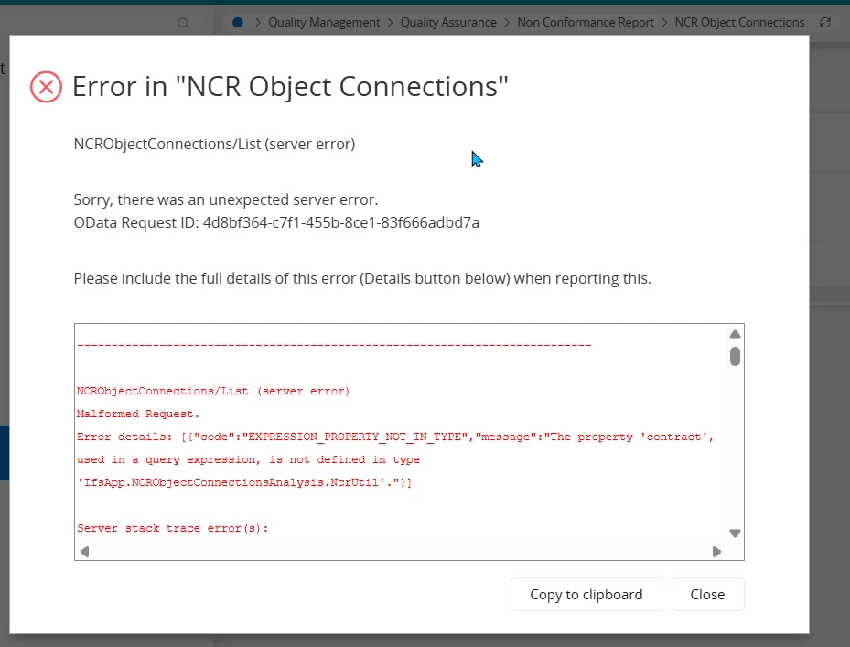Screen dimensions: 850x647
Task: Click the OData Request ID text line
Action: pyautogui.click(x=276, y=223)
